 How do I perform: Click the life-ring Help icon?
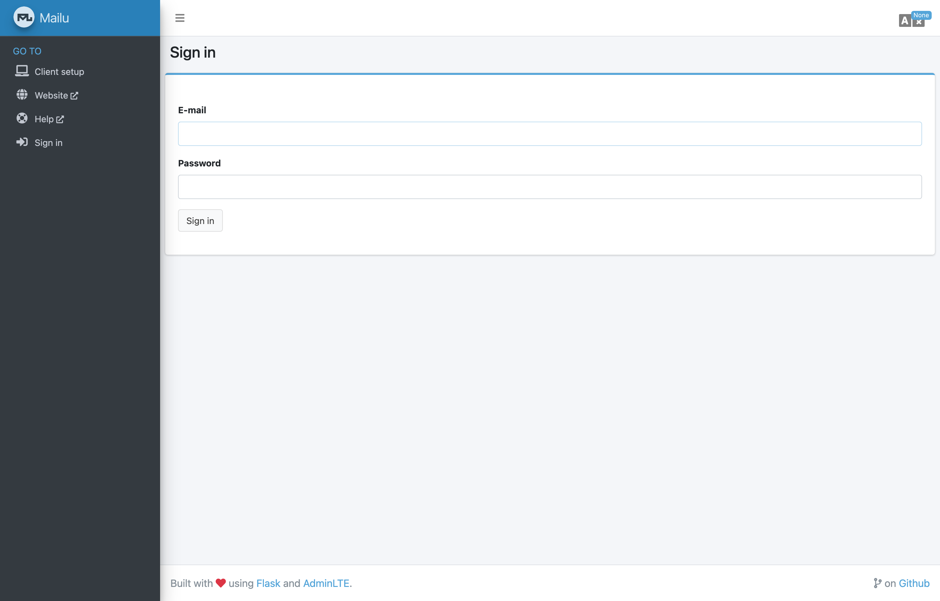pos(22,118)
